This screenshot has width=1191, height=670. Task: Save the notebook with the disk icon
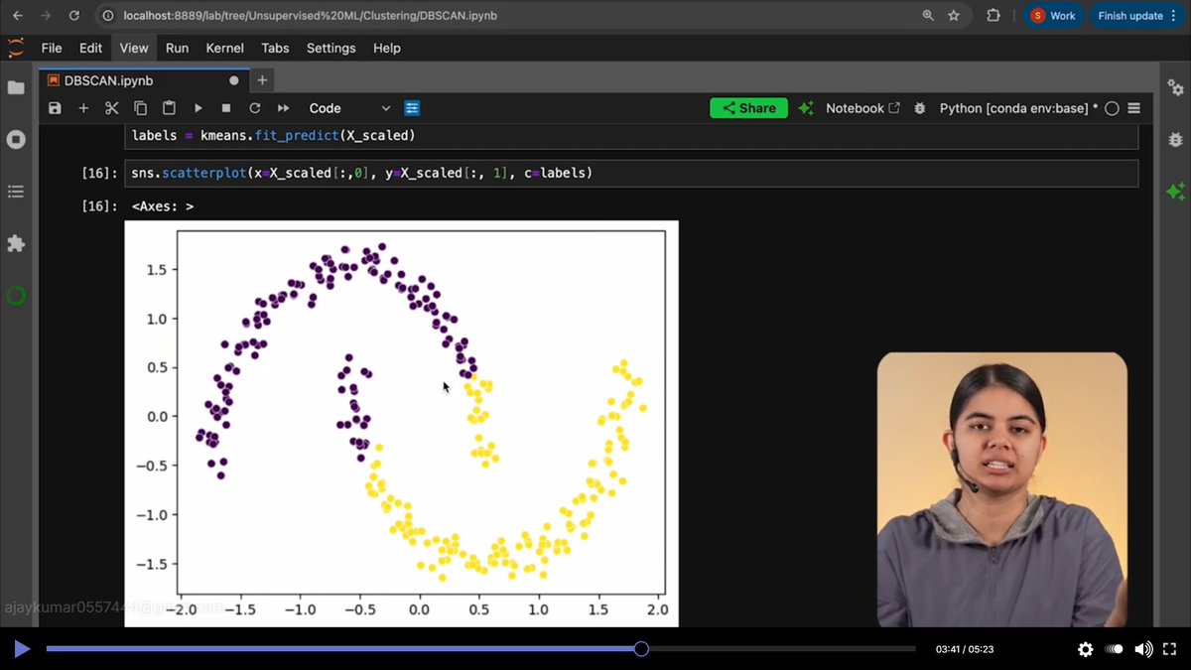[55, 108]
